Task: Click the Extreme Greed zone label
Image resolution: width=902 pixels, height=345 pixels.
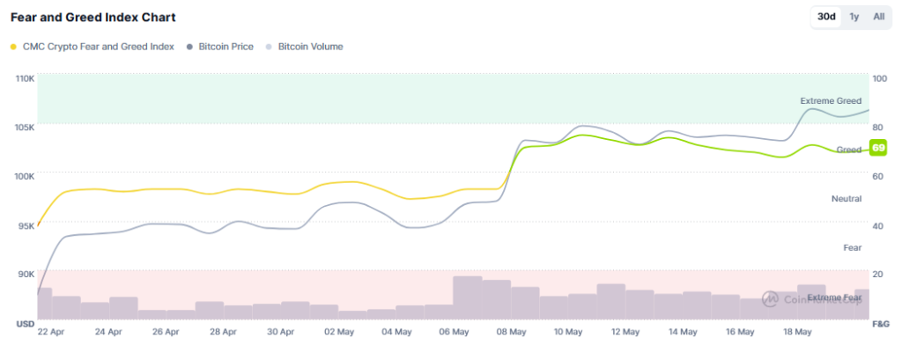Action: pyautogui.click(x=831, y=101)
